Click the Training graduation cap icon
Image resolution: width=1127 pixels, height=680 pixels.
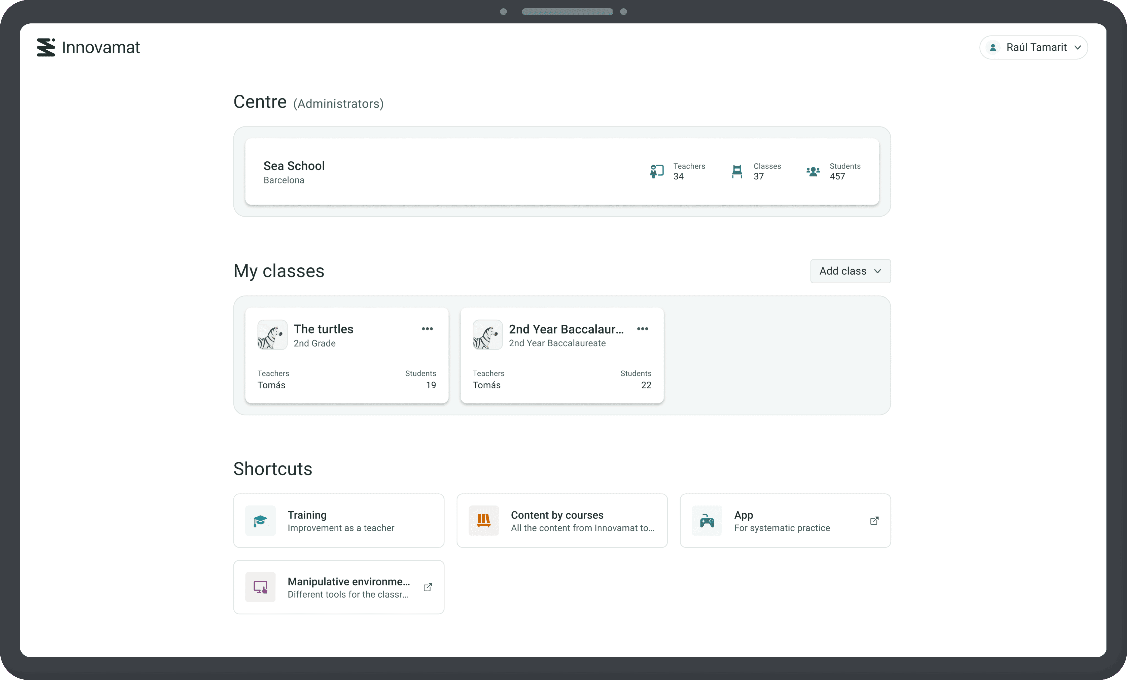click(260, 521)
